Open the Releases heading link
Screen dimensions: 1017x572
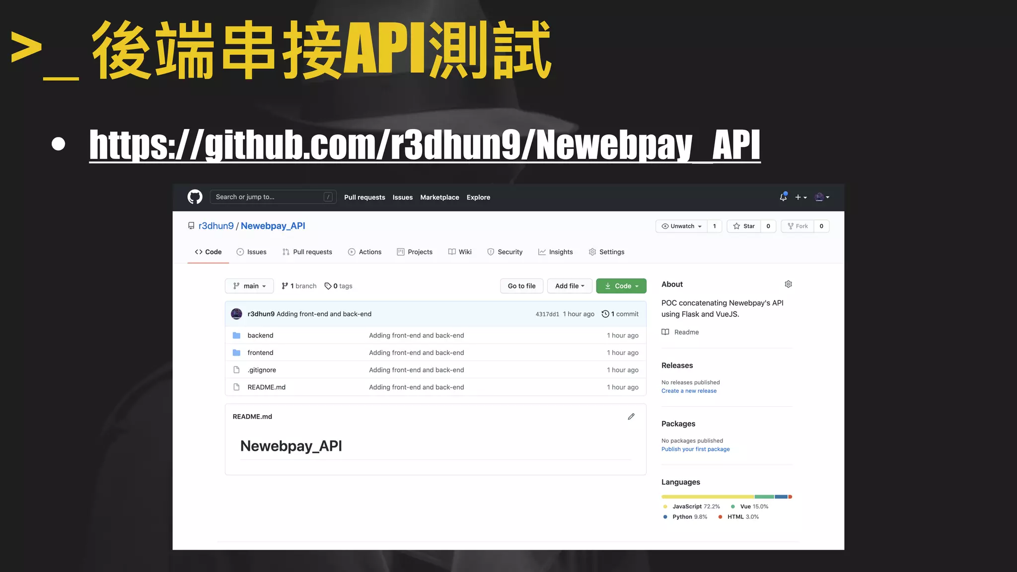[x=677, y=365]
